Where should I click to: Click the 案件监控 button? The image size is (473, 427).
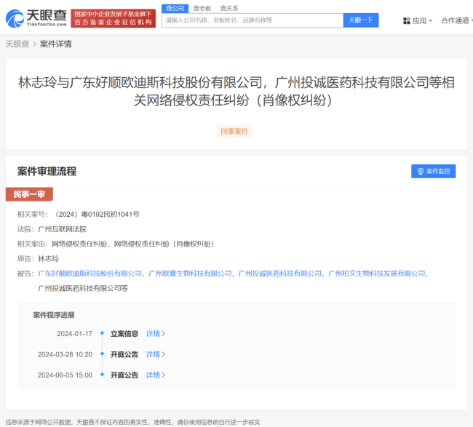[x=433, y=171]
